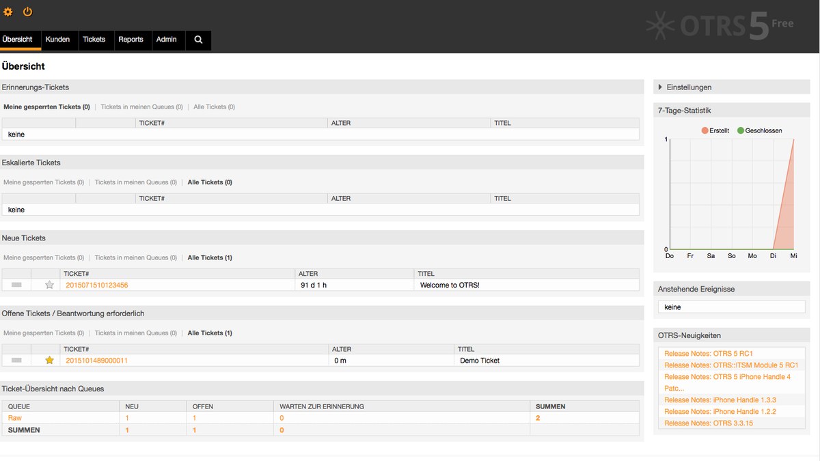The width and height of the screenshot is (820, 461).
Task: Open Release Notes: OTRS::ITSM Module 5 RC1
Action: (731, 365)
